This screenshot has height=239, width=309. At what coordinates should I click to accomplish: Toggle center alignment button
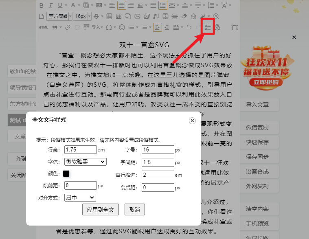(122, 5)
